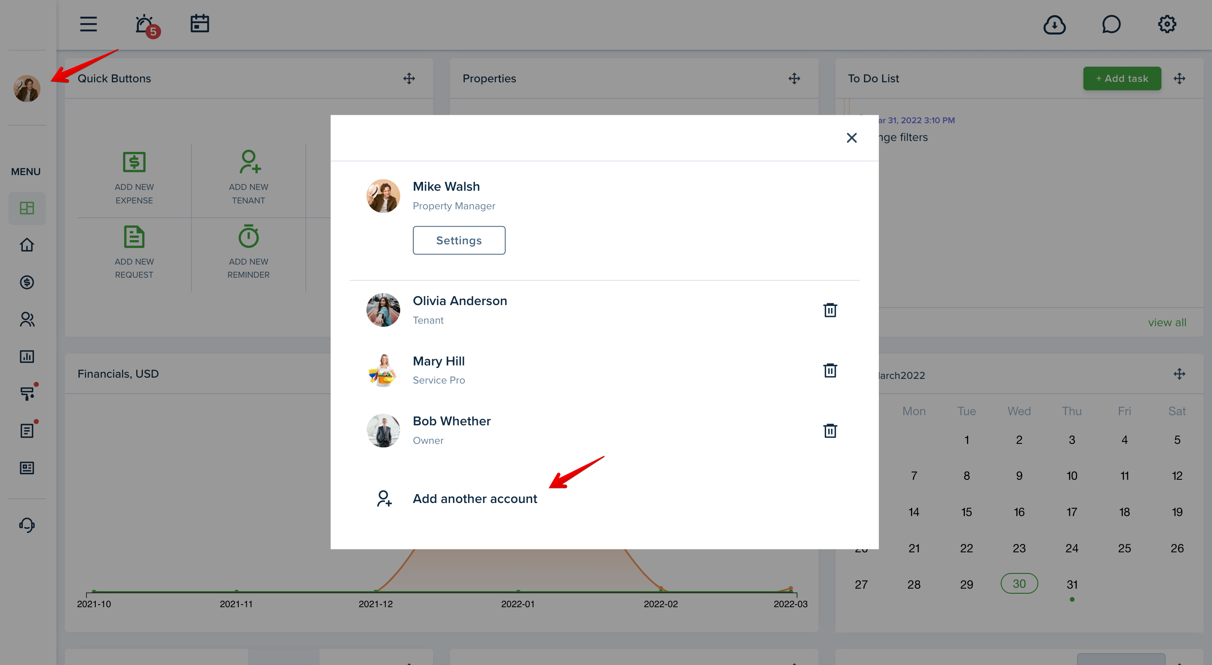This screenshot has height=665, width=1212.
Task: Open the properties house icon in sidebar
Action: 27,245
